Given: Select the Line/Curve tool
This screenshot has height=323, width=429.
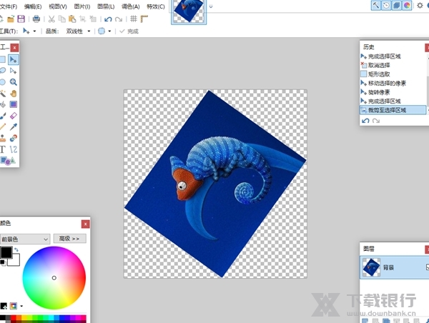Looking at the screenshot, I should pos(13,149).
